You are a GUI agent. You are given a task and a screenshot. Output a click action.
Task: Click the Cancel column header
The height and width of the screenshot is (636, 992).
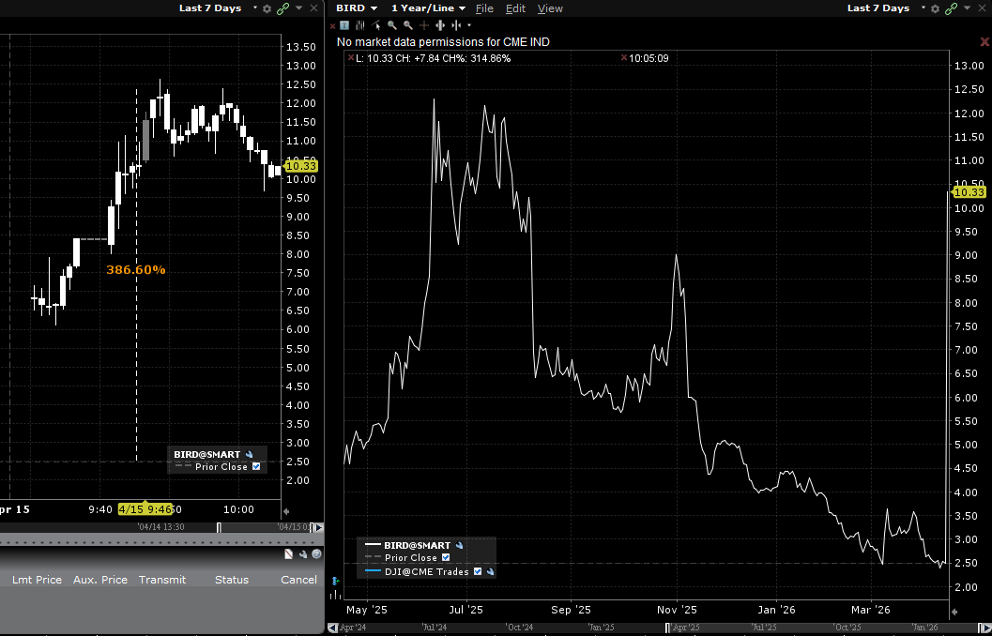pos(298,580)
